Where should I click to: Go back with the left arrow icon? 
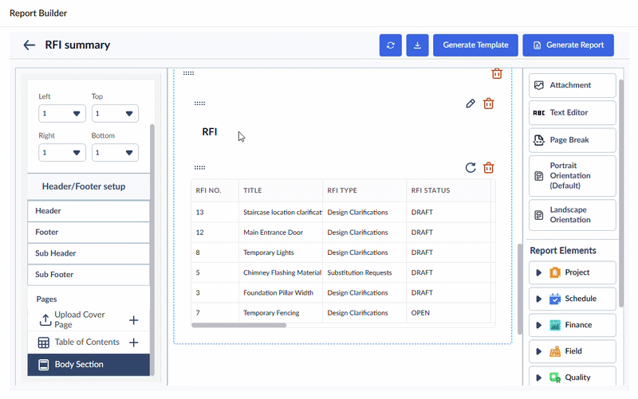pos(30,45)
